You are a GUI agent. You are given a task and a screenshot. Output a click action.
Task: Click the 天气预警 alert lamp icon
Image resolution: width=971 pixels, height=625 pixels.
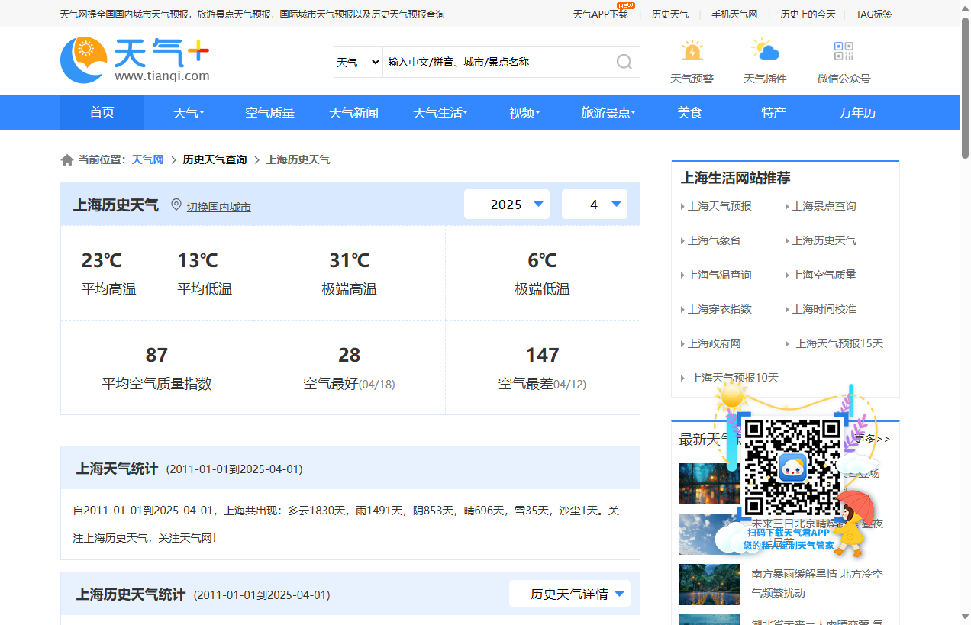(x=692, y=50)
